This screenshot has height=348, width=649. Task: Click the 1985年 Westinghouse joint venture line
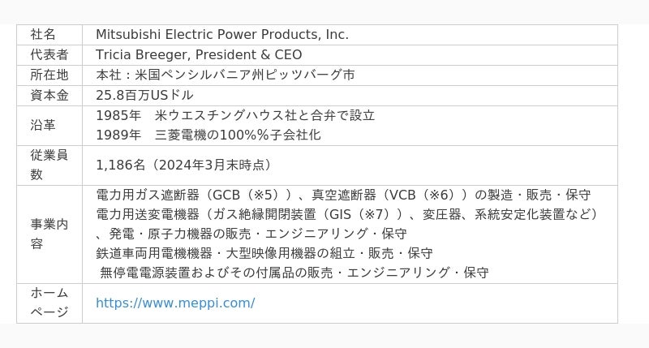coord(235,115)
